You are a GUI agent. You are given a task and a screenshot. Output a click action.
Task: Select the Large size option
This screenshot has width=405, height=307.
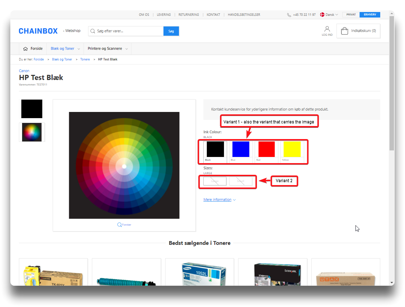pyautogui.click(x=215, y=181)
